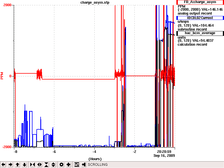This screenshot has width=224, height=168.
Task: Click the horizontal zoom-out outward-facing triangles icon
Action: (39, 165)
